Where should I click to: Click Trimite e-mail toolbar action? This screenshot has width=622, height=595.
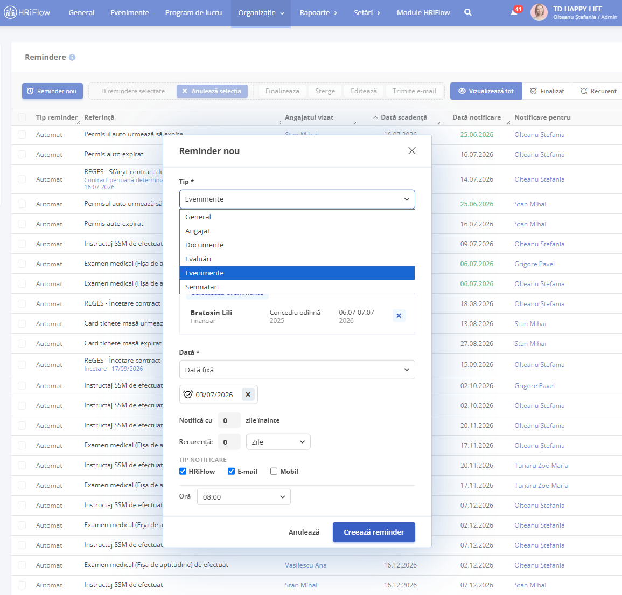[x=414, y=91]
